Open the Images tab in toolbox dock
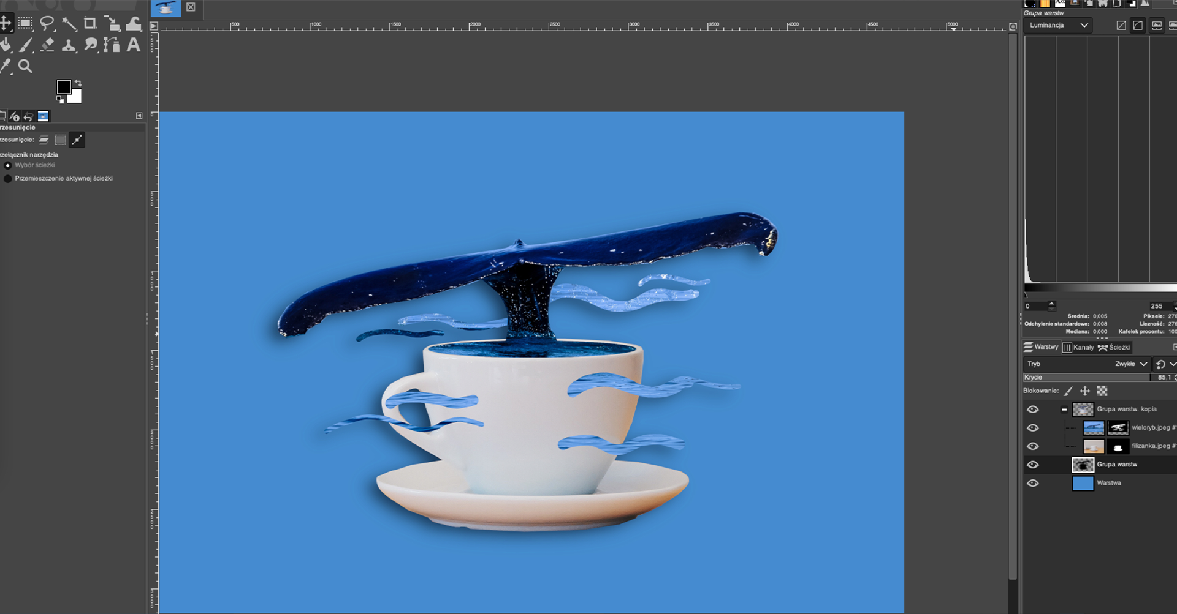The image size is (1177, 614). (x=43, y=116)
